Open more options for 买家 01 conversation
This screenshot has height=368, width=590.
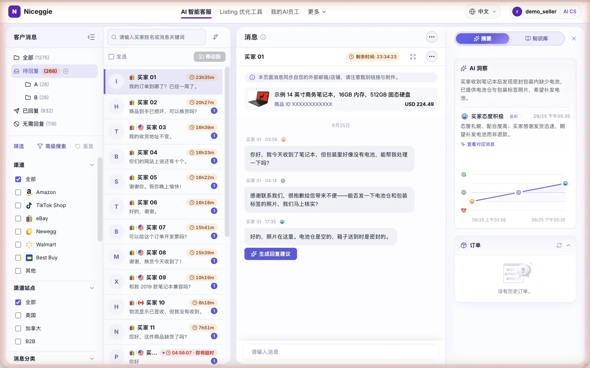(x=432, y=57)
